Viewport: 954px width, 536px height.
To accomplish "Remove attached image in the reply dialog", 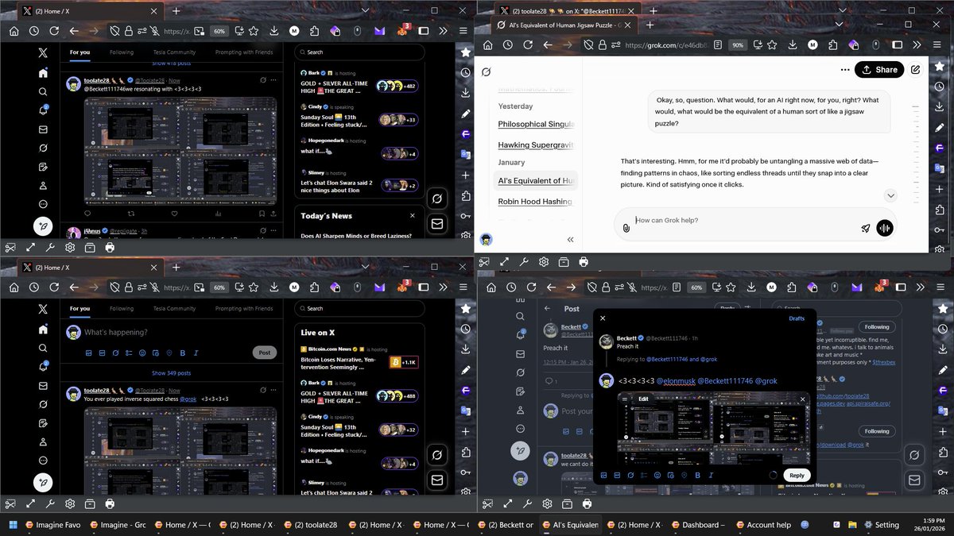I will point(803,399).
